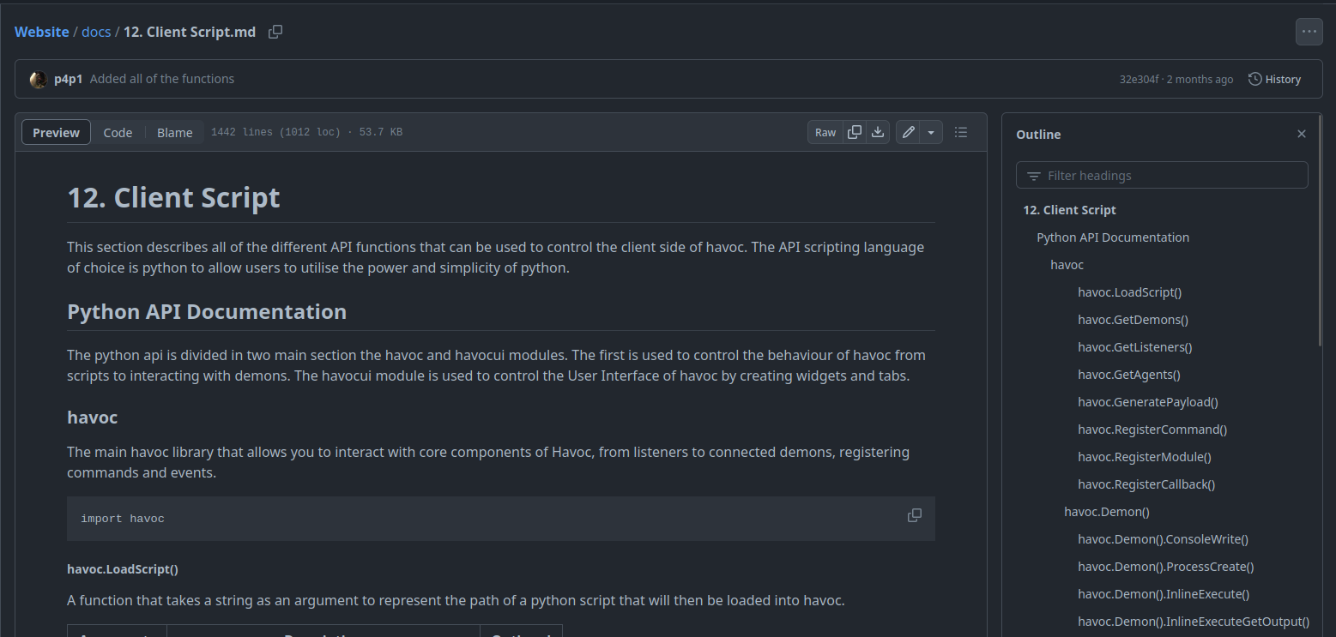This screenshot has width=1336, height=637.
Task: Switch to the Blame tab
Action: (x=174, y=132)
